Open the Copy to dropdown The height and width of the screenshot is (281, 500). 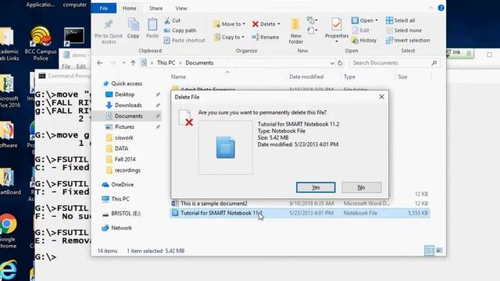pos(229,37)
